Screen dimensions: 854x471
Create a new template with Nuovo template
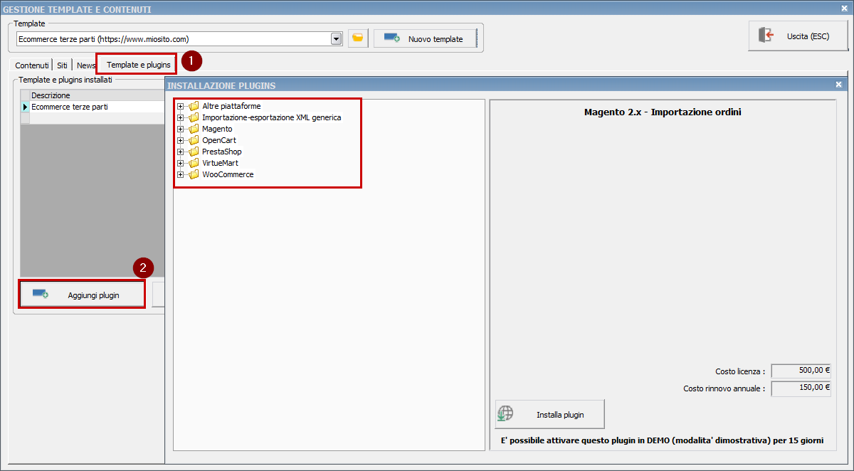[x=424, y=39]
